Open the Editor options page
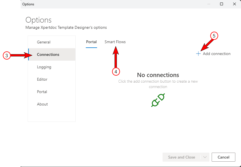The width and height of the screenshot is (241, 167). coord(52,80)
